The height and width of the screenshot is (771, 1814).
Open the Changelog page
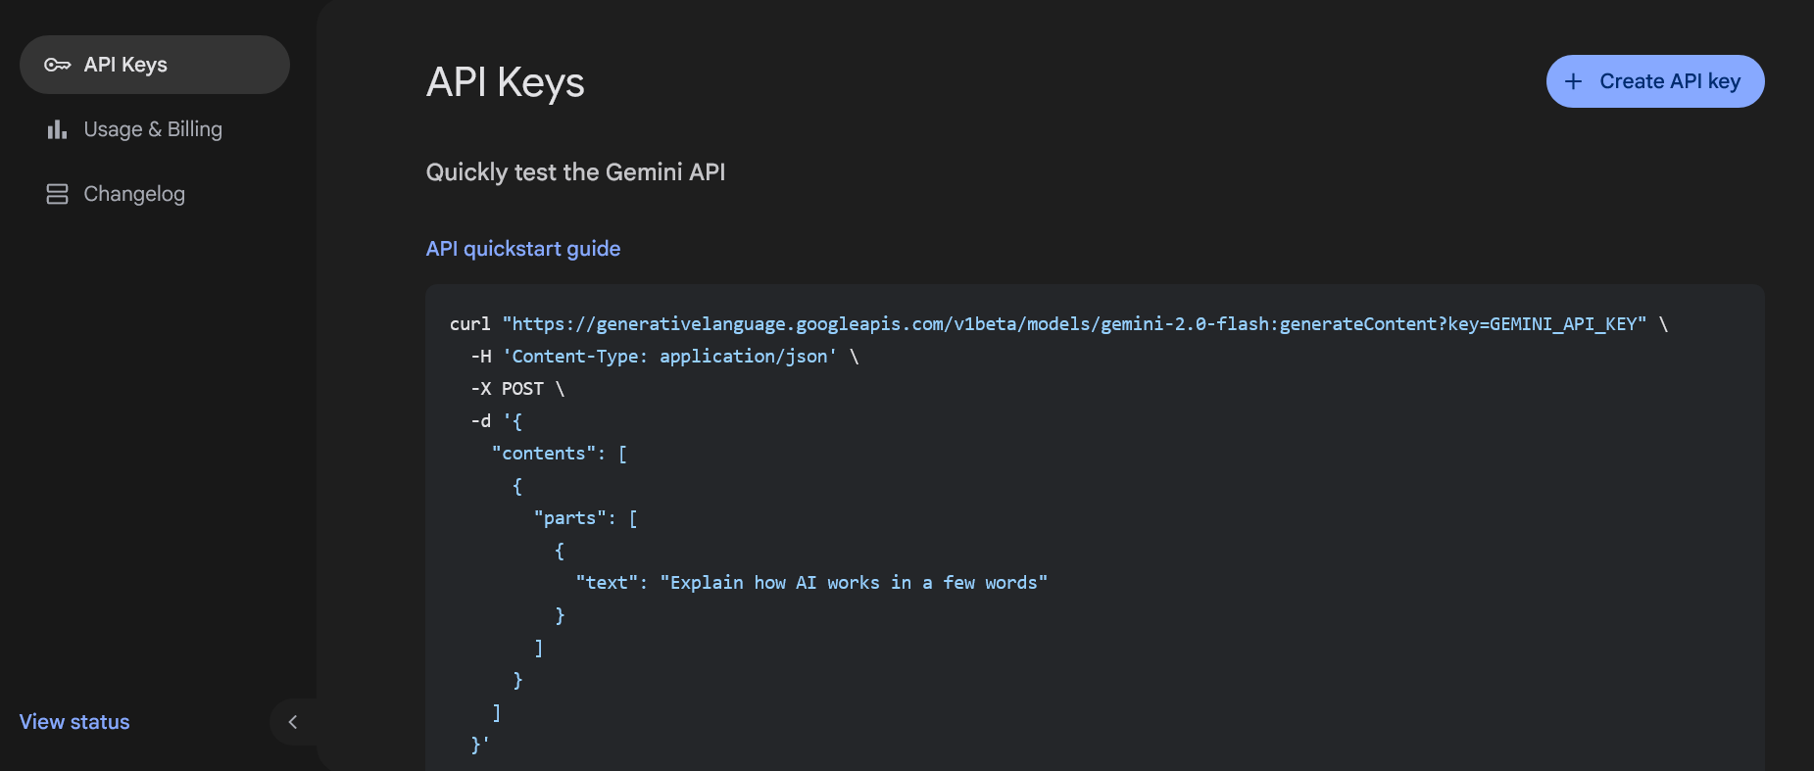tap(134, 193)
